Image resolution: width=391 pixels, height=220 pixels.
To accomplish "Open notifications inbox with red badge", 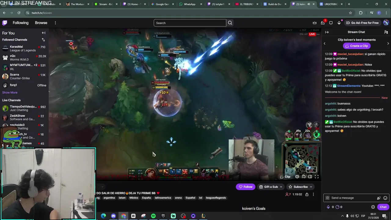I will click(323, 23).
